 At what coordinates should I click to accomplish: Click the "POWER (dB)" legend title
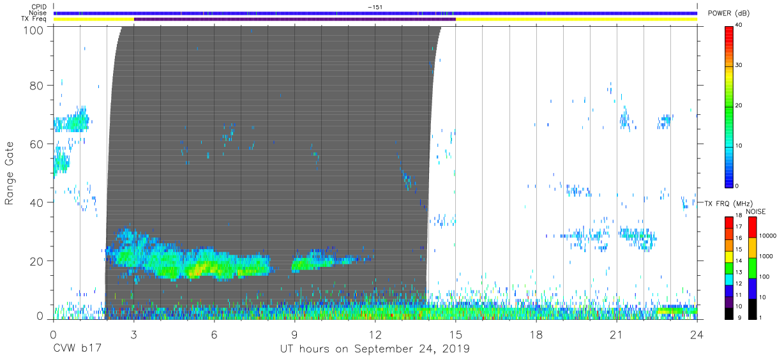(x=729, y=13)
